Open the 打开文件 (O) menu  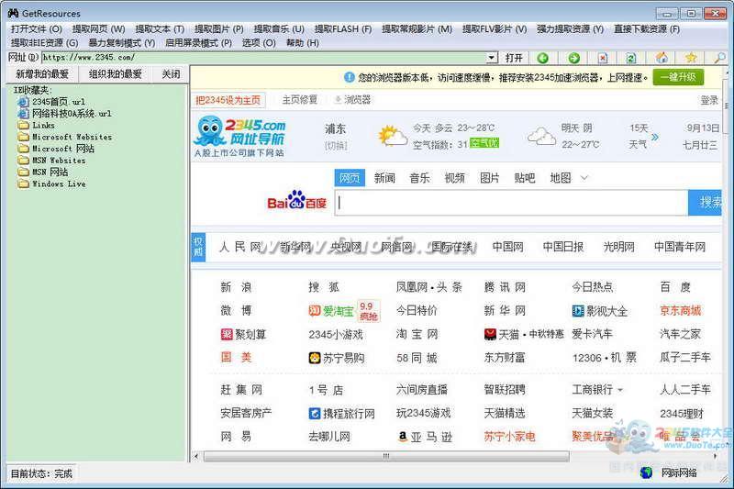click(37, 29)
